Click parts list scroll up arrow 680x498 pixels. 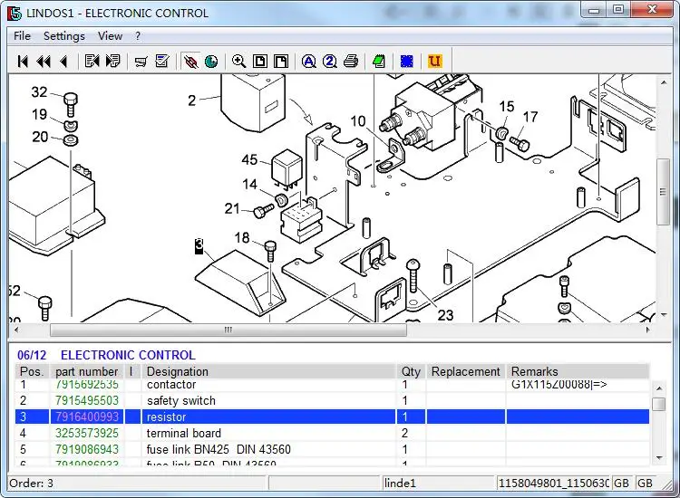[659, 388]
